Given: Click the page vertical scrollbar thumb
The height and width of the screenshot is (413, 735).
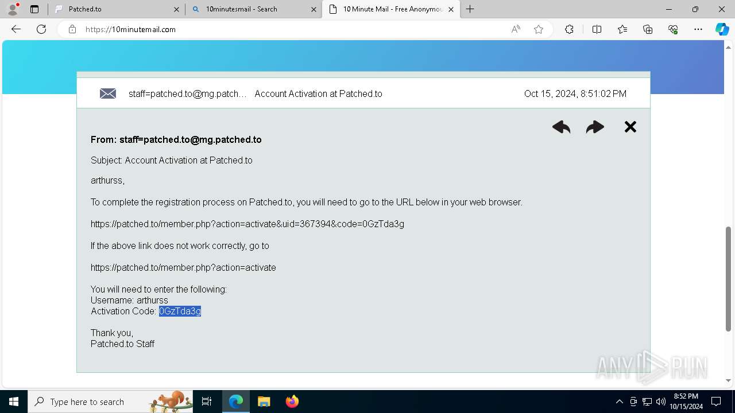Looking at the screenshot, I should pyautogui.click(x=729, y=279).
